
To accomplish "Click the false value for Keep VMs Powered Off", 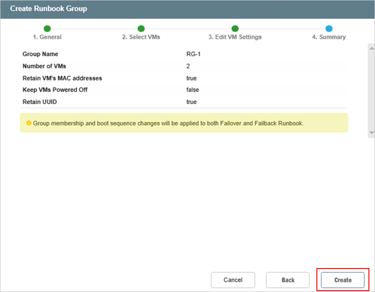I will pyautogui.click(x=193, y=90).
